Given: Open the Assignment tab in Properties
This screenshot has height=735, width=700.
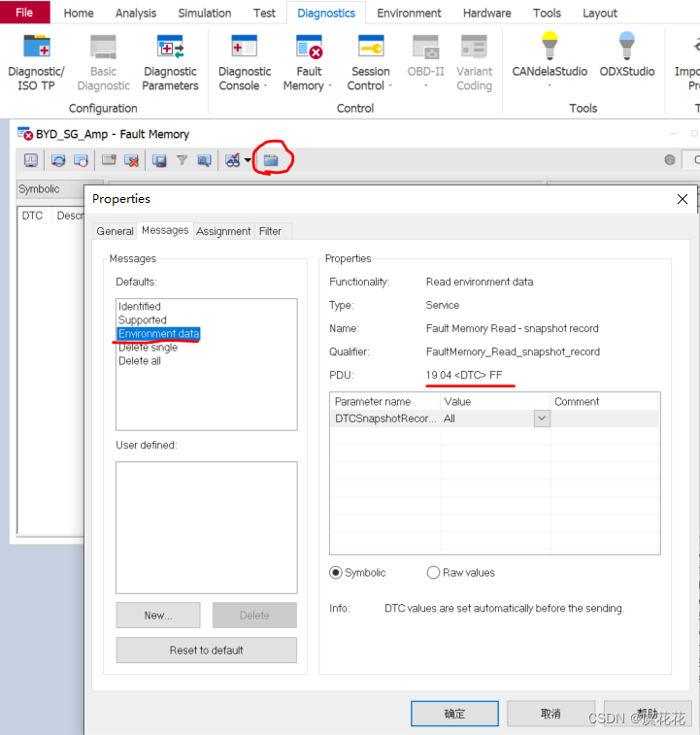Looking at the screenshot, I should [x=223, y=231].
